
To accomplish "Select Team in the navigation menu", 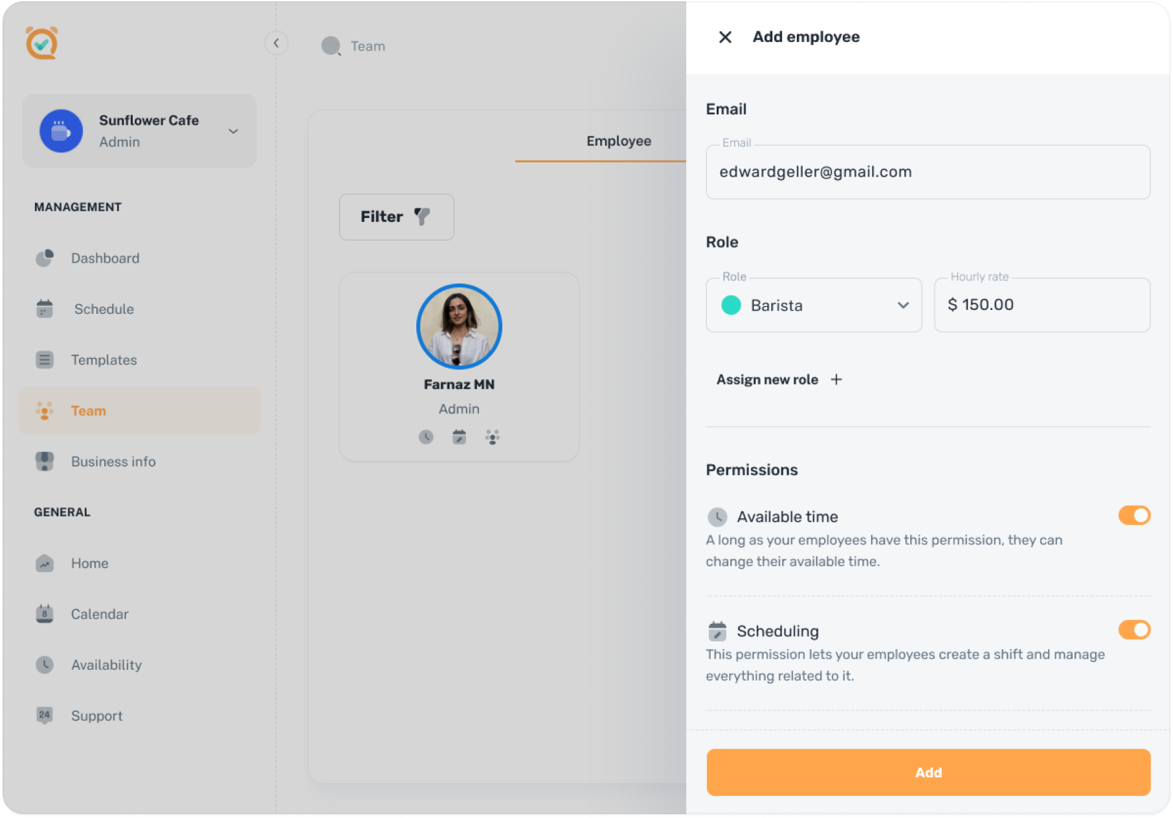I will point(88,410).
